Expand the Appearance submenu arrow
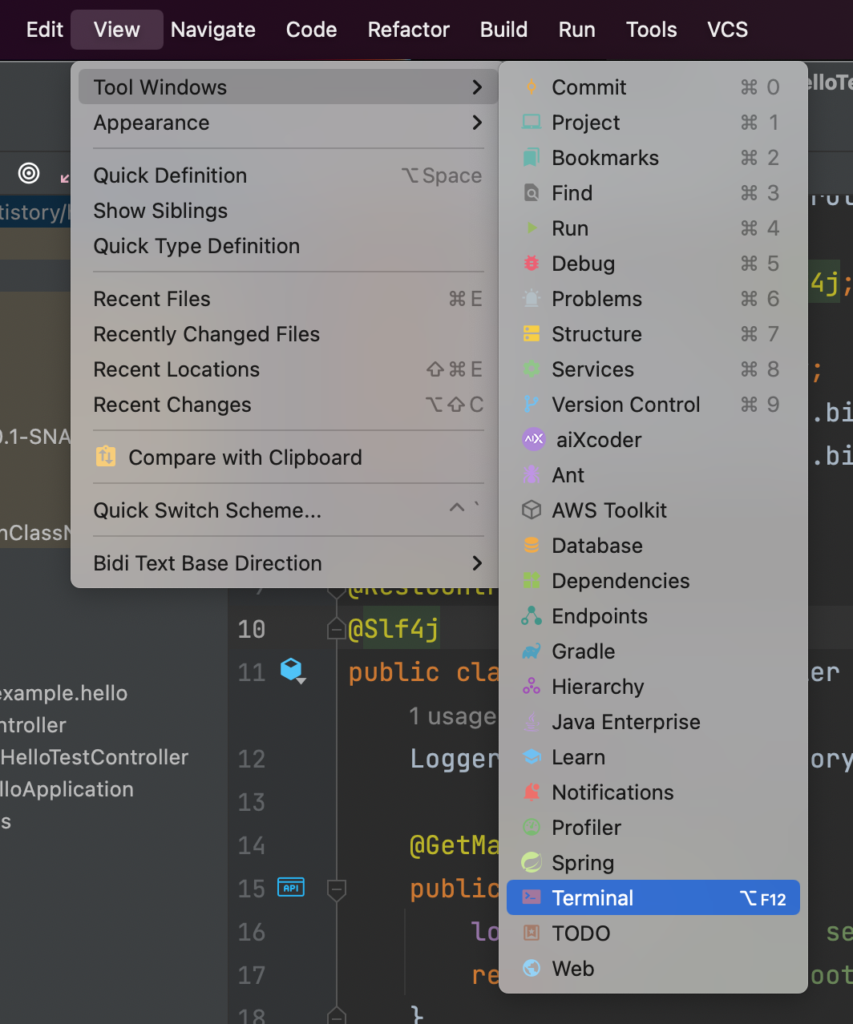Viewport: 853px width, 1024px height. 477,122
